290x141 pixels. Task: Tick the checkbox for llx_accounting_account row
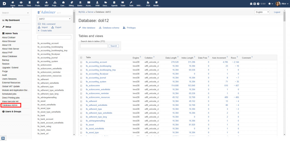click(x=81, y=62)
